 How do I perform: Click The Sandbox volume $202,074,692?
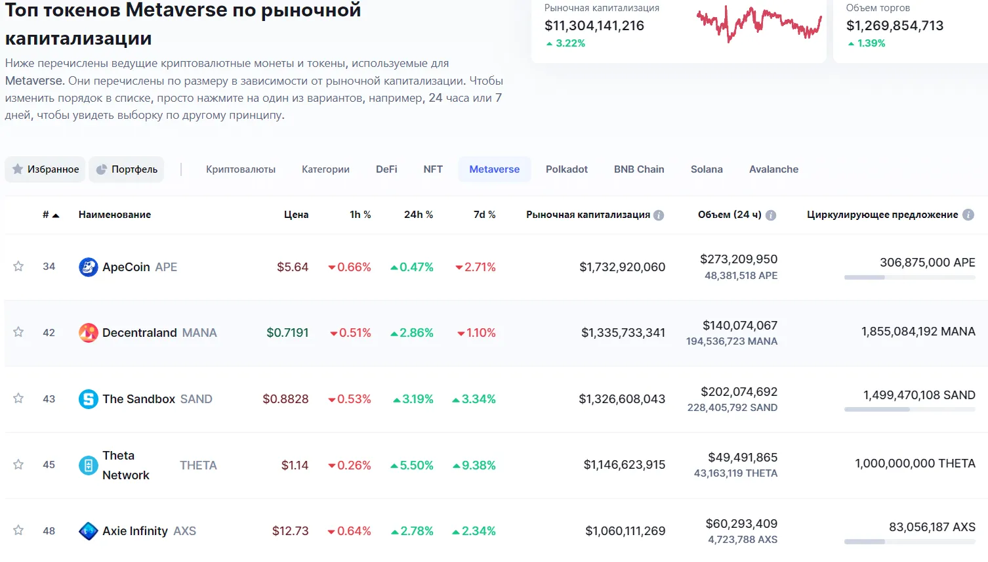click(739, 392)
